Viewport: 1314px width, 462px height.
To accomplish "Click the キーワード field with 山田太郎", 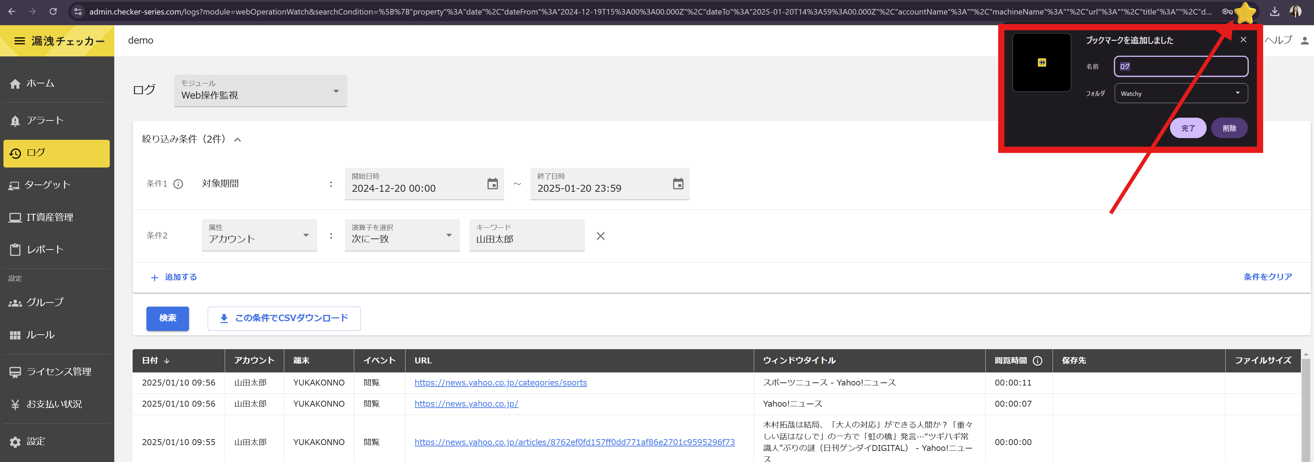I will 527,235.
